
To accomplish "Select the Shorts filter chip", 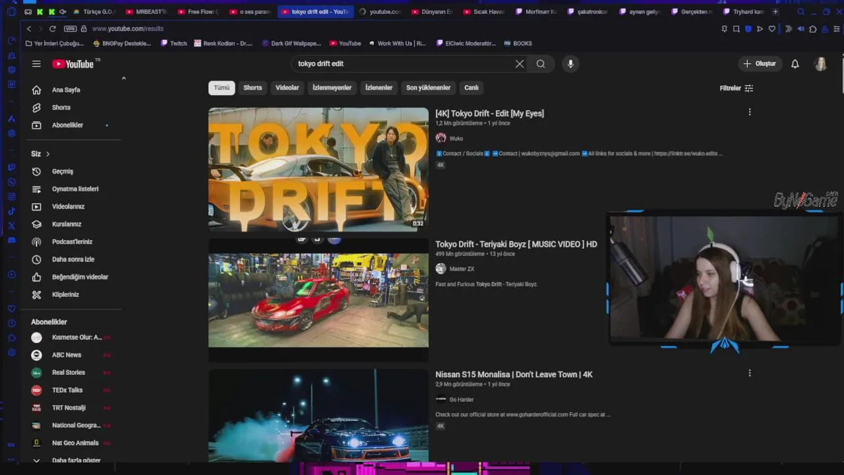I will pyautogui.click(x=253, y=88).
